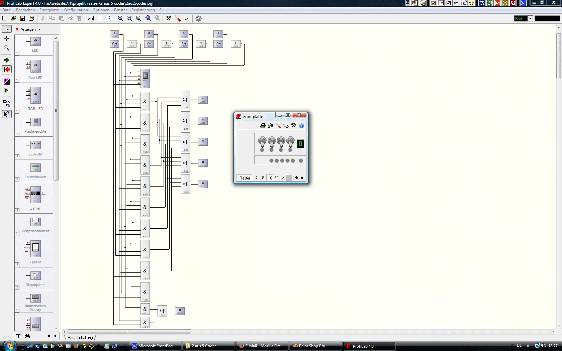
Task: Click the horizontal scrollbar of the circuit canvas
Action: [x=129, y=332]
